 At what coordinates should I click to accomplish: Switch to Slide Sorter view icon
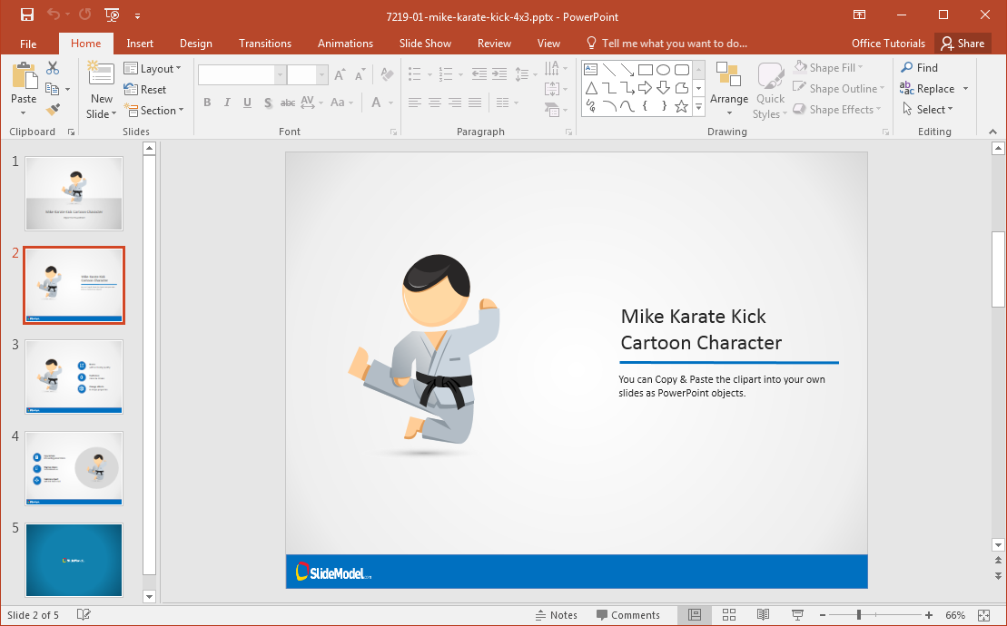click(728, 615)
